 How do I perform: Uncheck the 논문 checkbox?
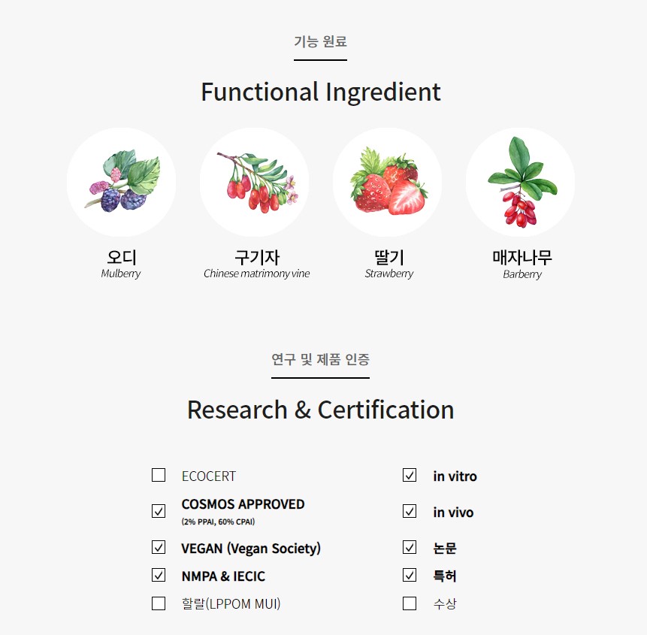coord(410,547)
